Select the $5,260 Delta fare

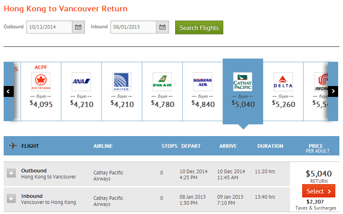pos(283,104)
